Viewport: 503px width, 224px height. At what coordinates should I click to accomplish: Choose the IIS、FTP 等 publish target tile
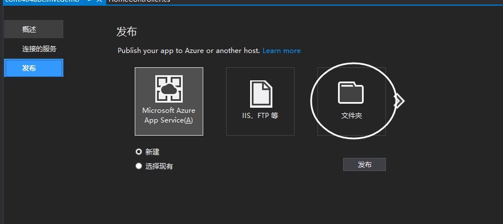click(x=260, y=101)
